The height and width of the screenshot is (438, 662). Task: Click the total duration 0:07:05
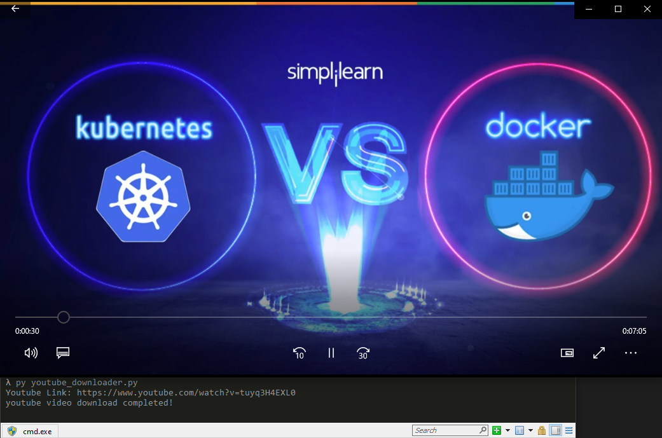pyautogui.click(x=634, y=331)
